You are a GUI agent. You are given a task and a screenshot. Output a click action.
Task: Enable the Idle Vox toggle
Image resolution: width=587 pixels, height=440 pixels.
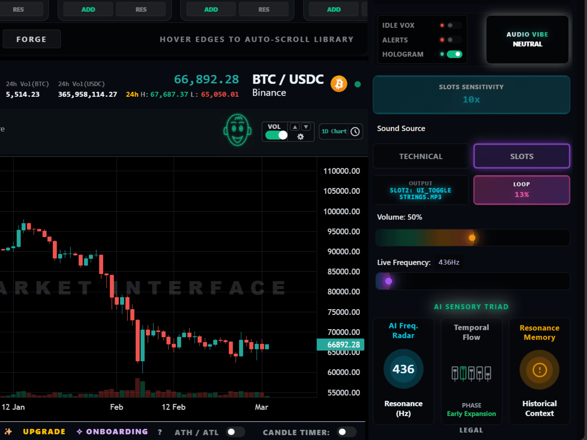tap(454, 25)
